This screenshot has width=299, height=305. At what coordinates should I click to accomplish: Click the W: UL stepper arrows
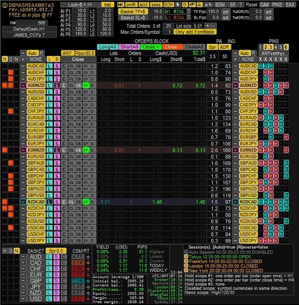(x=188, y=12)
